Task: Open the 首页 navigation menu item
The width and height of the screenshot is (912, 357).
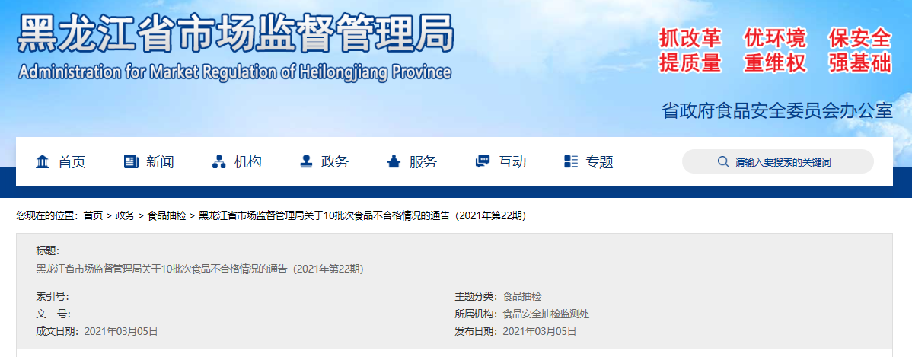Action: (72, 161)
